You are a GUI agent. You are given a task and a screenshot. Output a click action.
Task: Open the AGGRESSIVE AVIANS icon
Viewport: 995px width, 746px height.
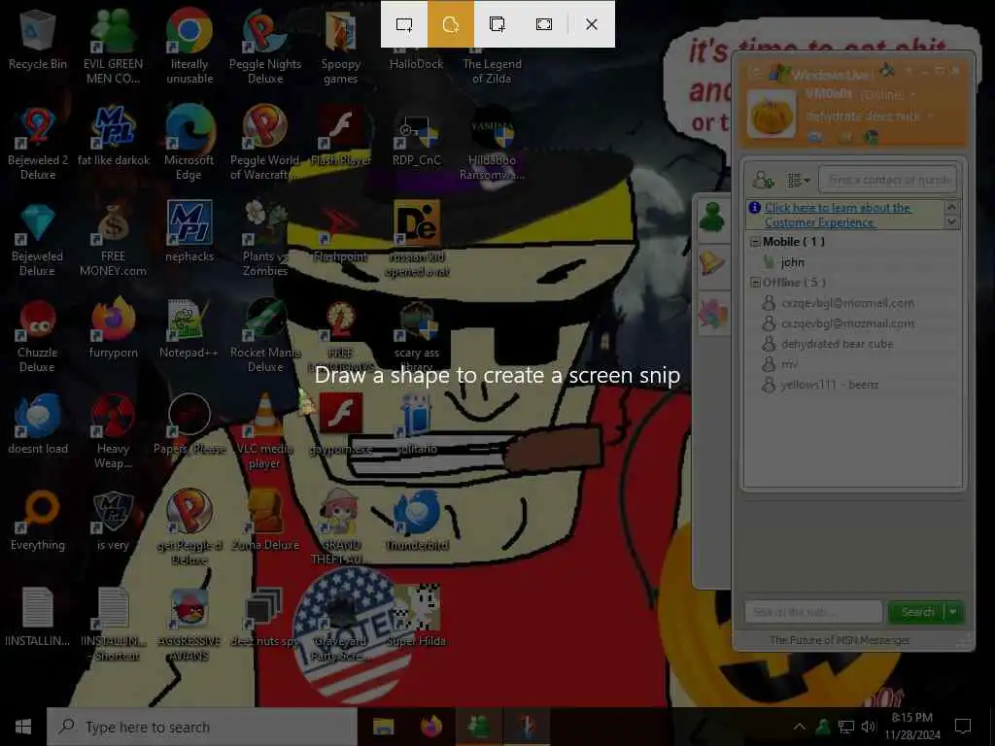tap(189, 625)
